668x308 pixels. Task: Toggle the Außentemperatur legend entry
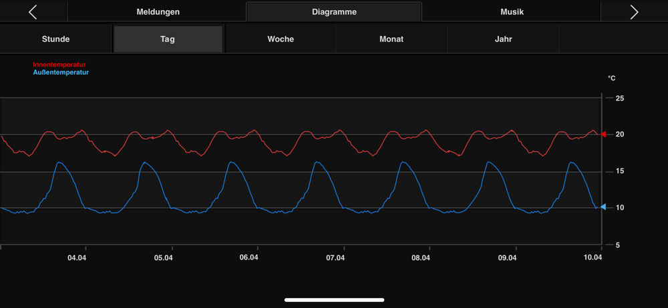61,72
